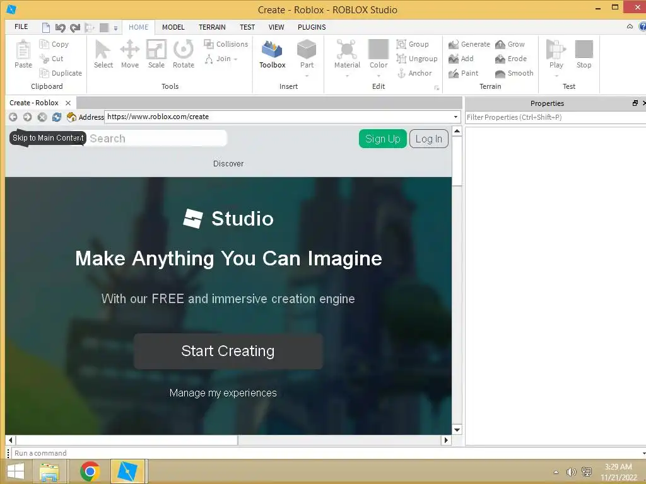Pick the Color swatch in Edit group
646x484 pixels.
click(x=379, y=49)
